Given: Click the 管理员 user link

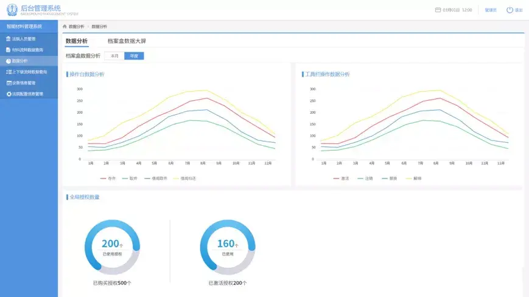Looking at the screenshot, I should click(x=491, y=10).
